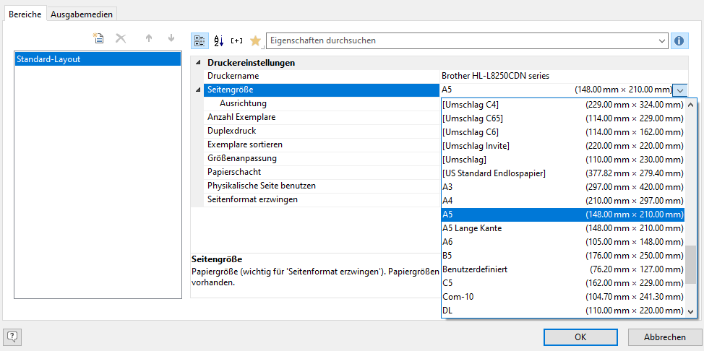Move layout down with arrow icon
This screenshot has height=351, width=704.
pos(171,38)
